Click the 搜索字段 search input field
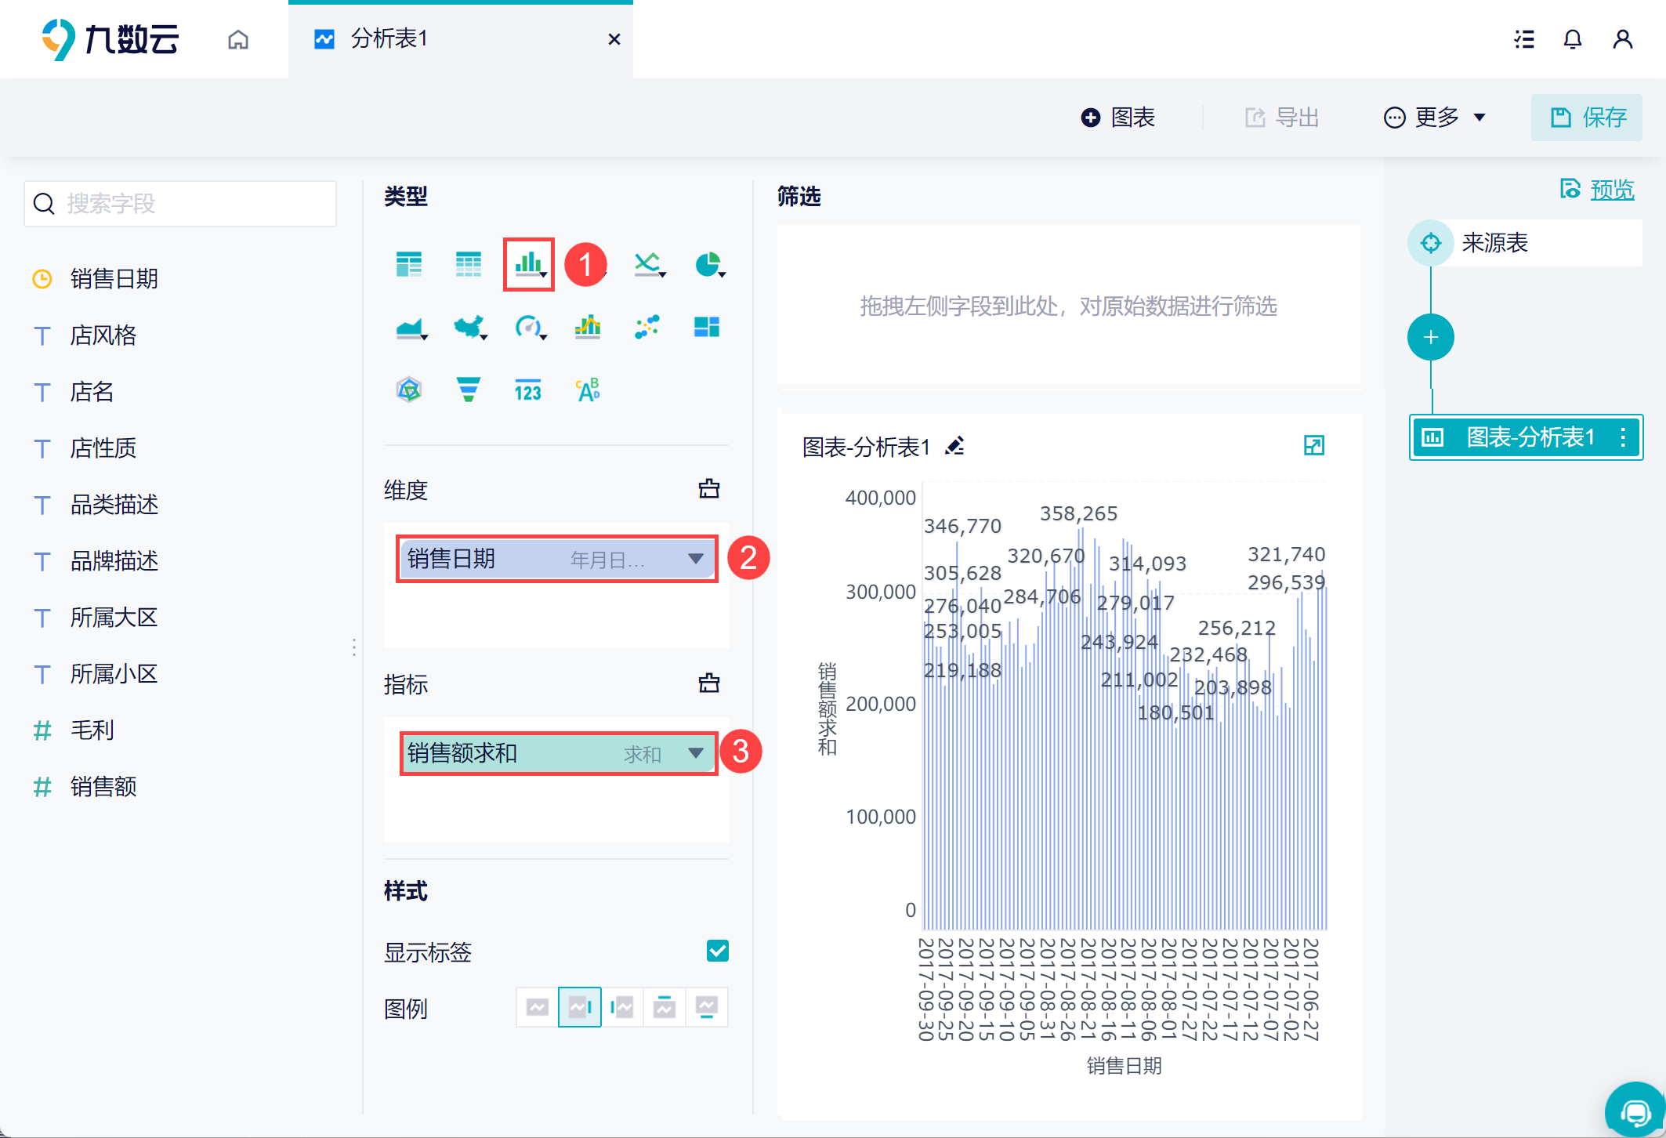 (180, 204)
